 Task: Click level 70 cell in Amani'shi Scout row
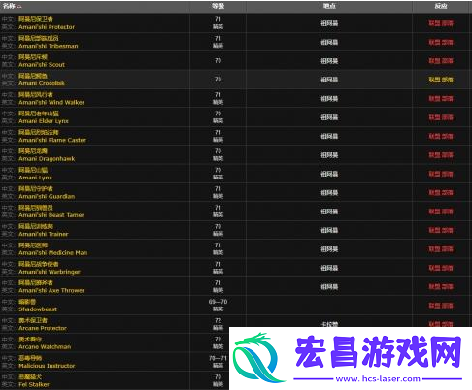point(218,60)
